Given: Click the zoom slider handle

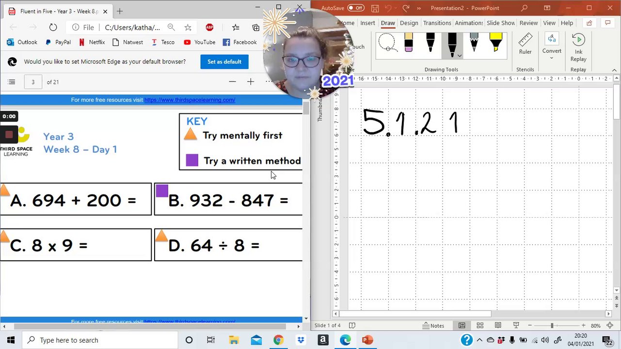Looking at the screenshot, I should [552, 326].
